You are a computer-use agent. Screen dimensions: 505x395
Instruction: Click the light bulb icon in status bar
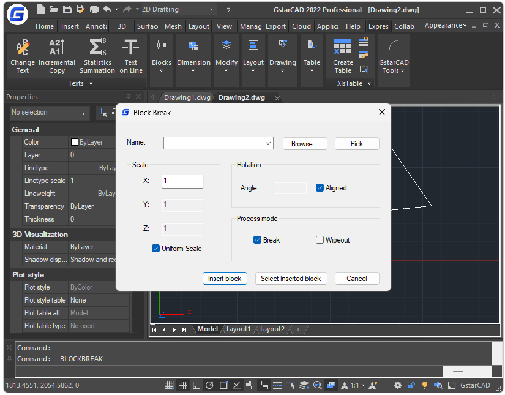click(x=424, y=385)
